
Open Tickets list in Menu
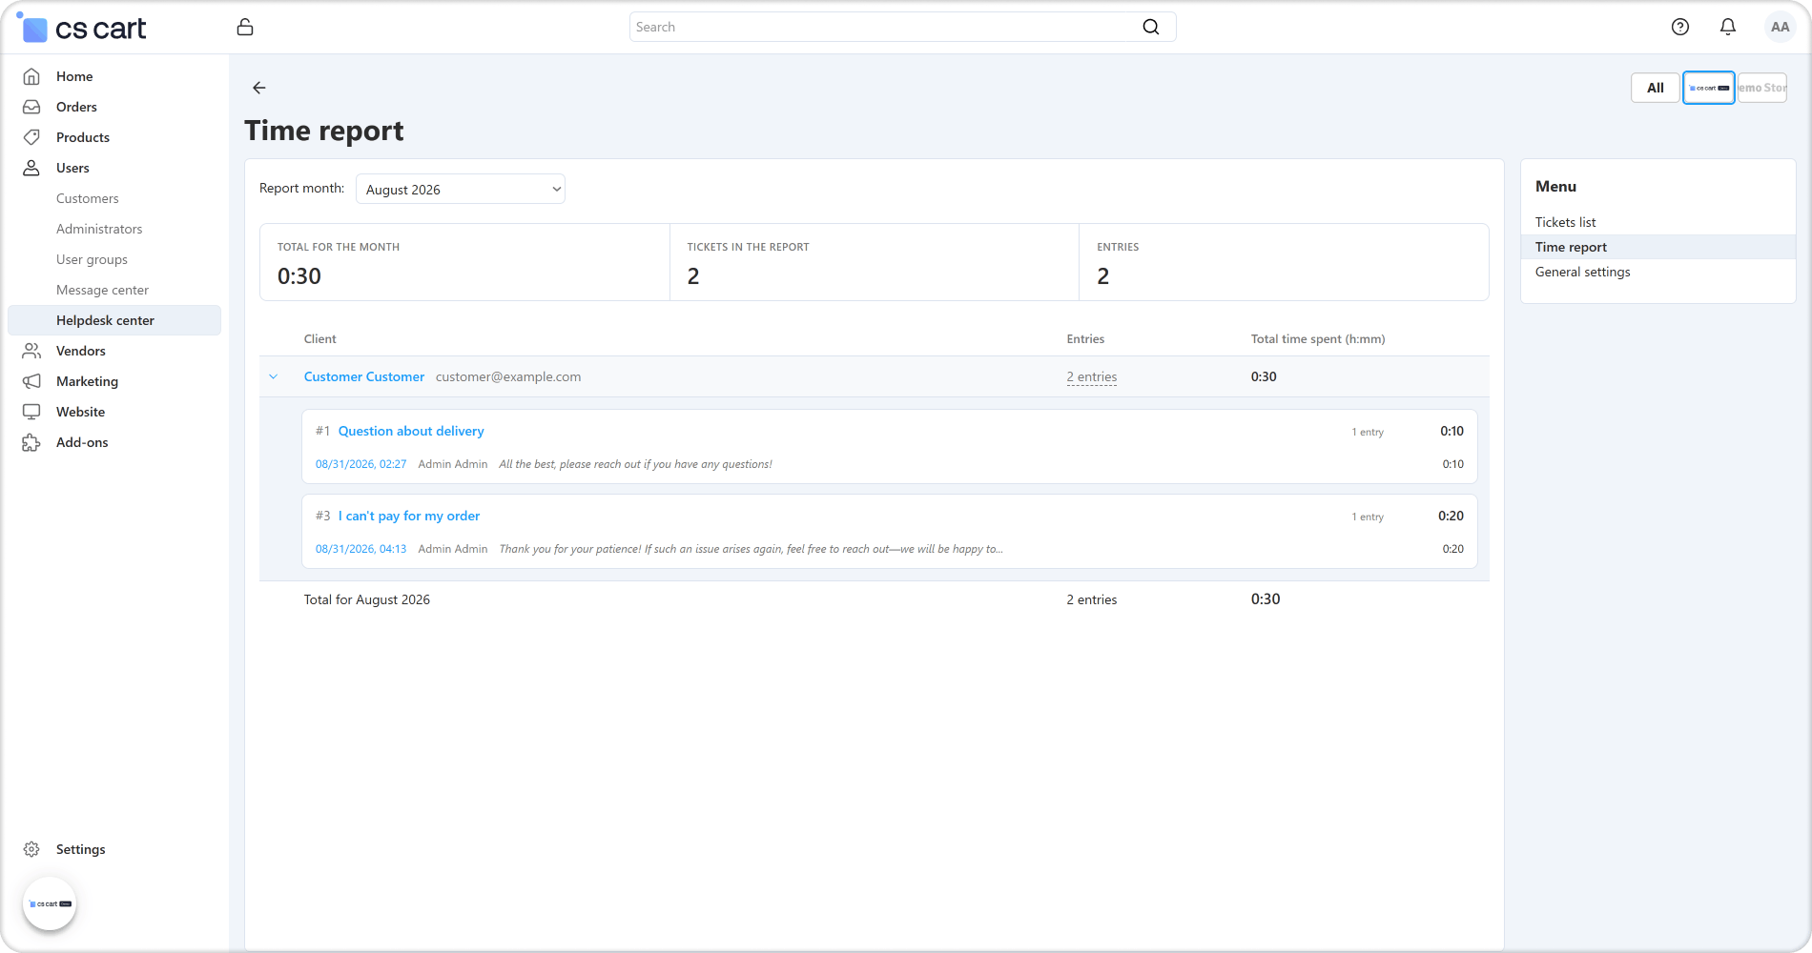1565,222
